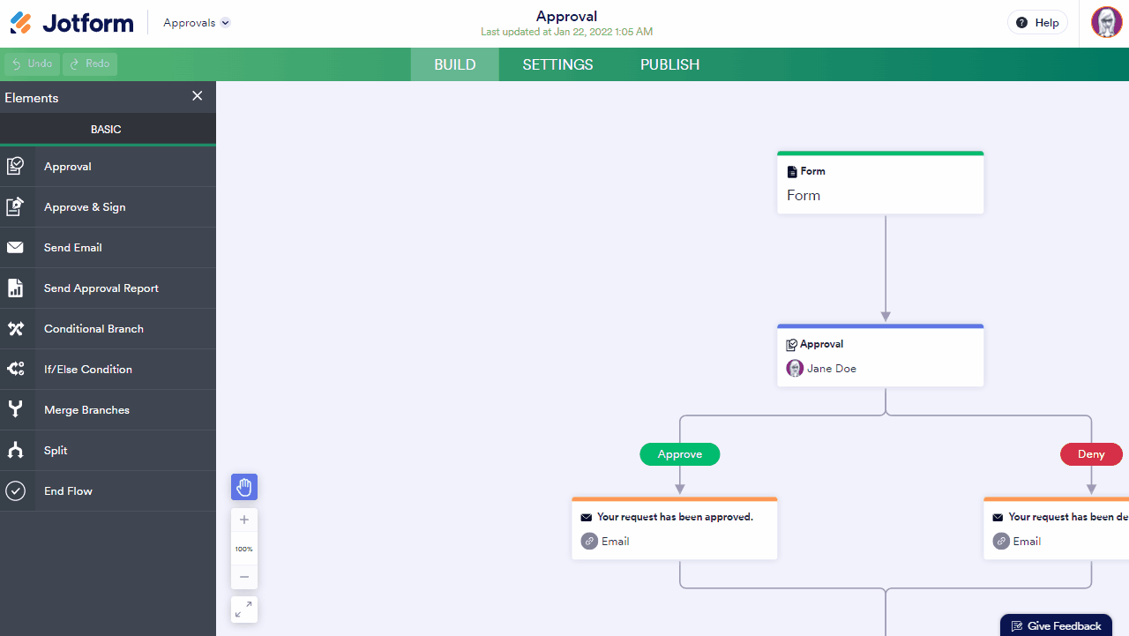Pick the Conditional Branch element icon
The image size is (1129, 636).
tap(15, 328)
